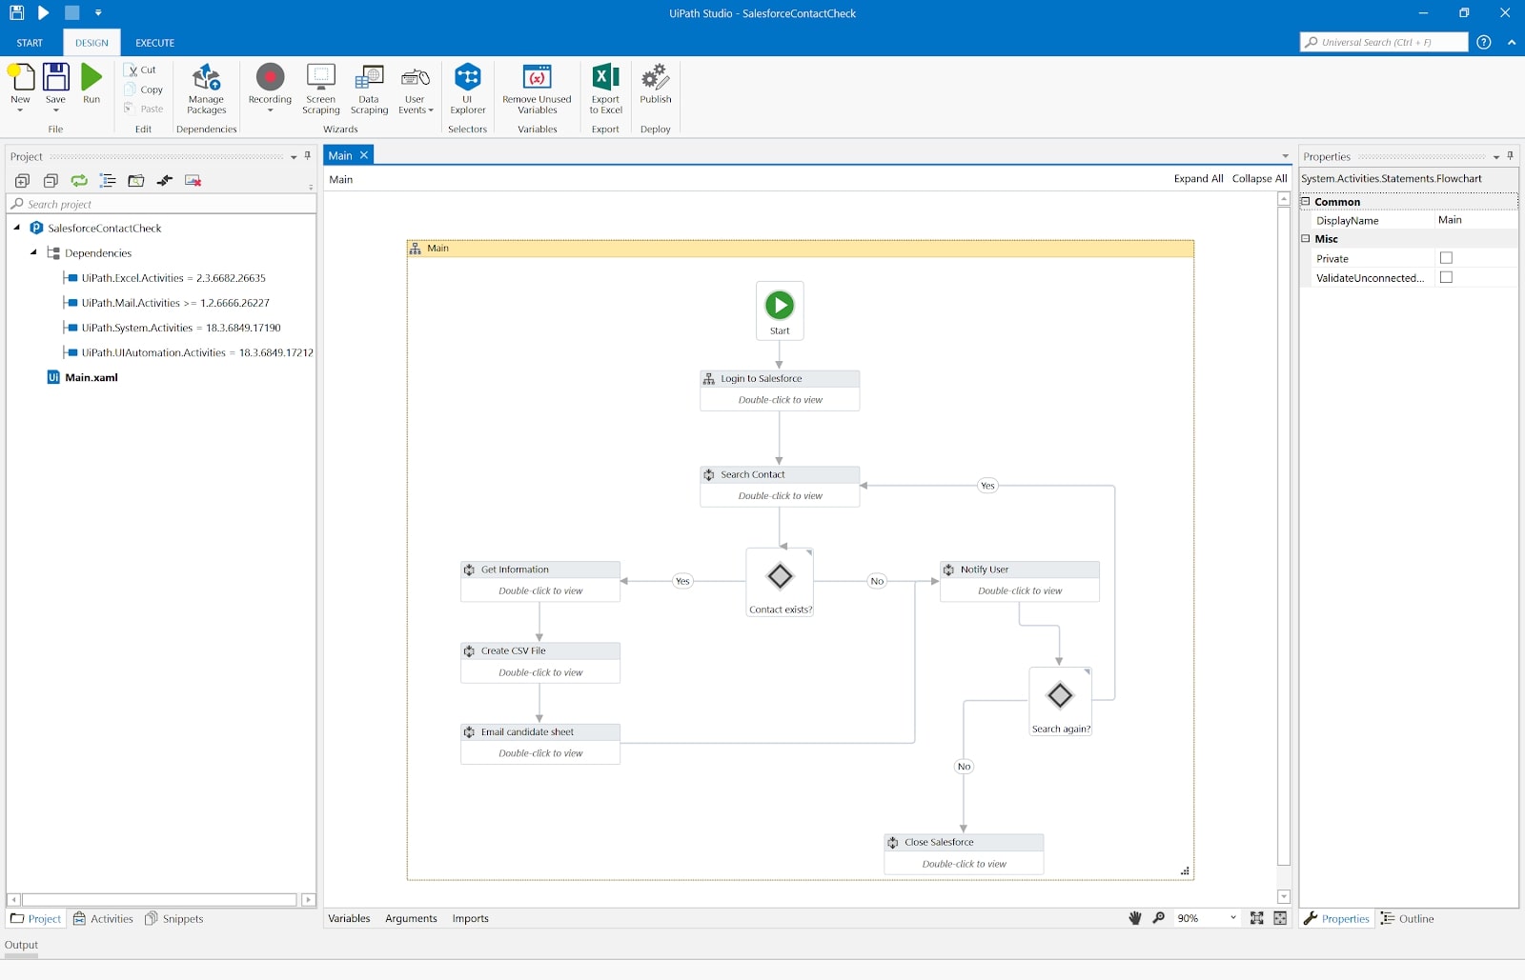Click the Expand All link
The image size is (1525, 980).
pyautogui.click(x=1198, y=178)
